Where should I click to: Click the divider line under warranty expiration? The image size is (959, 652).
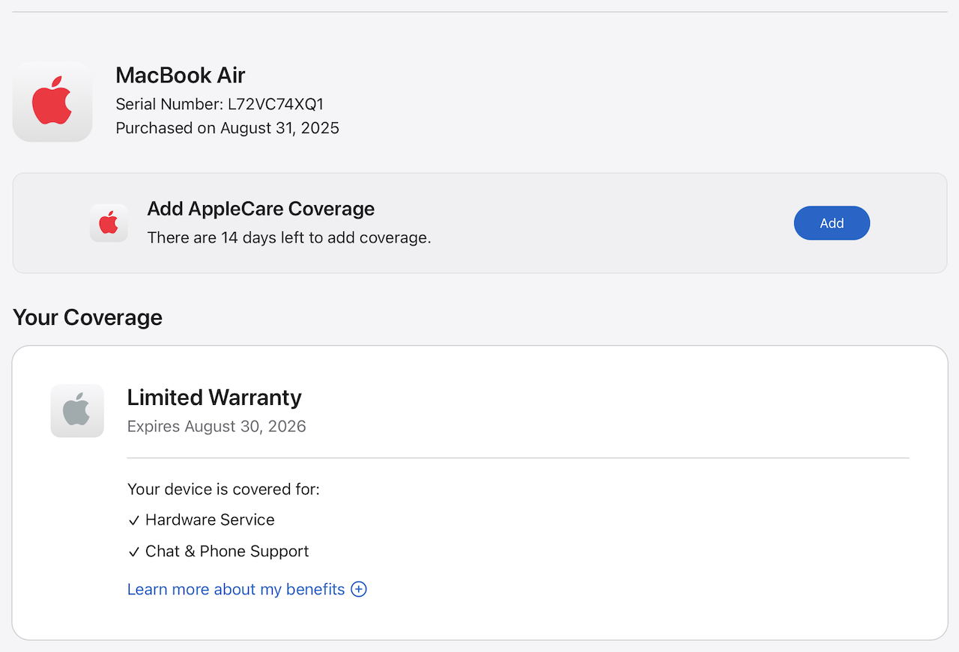[518, 457]
